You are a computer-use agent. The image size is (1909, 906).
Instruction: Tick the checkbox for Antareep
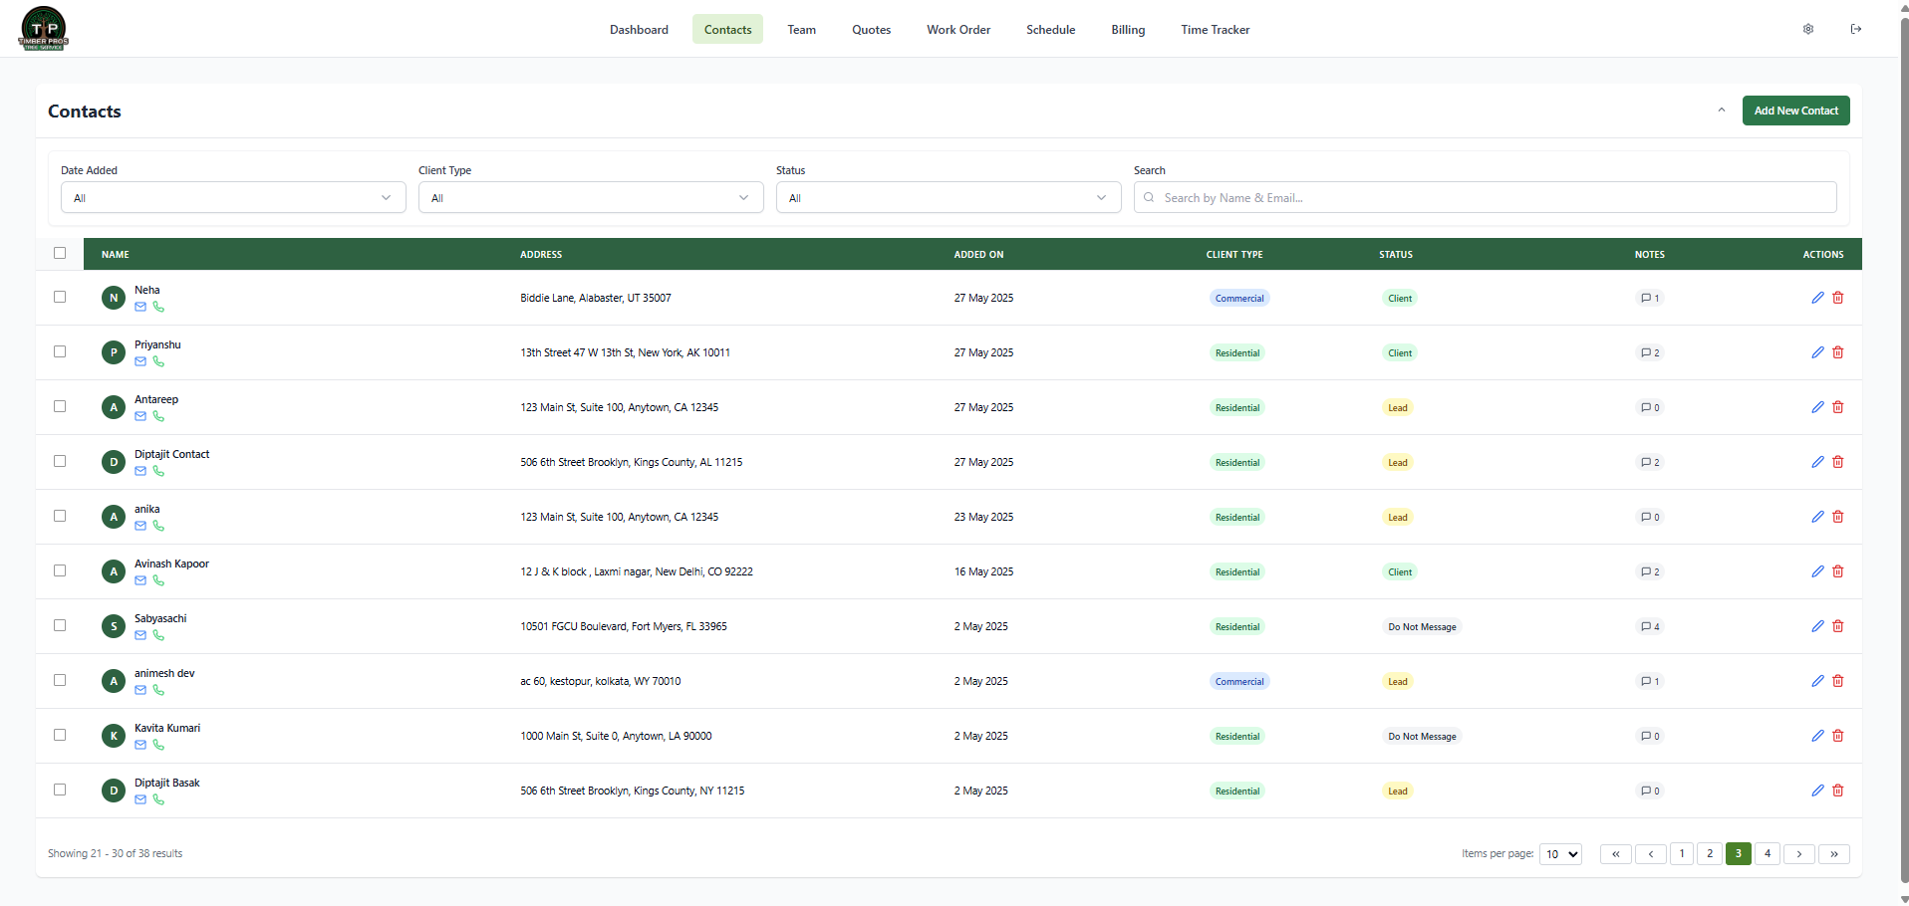pyautogui.click(x=60, y=406)
